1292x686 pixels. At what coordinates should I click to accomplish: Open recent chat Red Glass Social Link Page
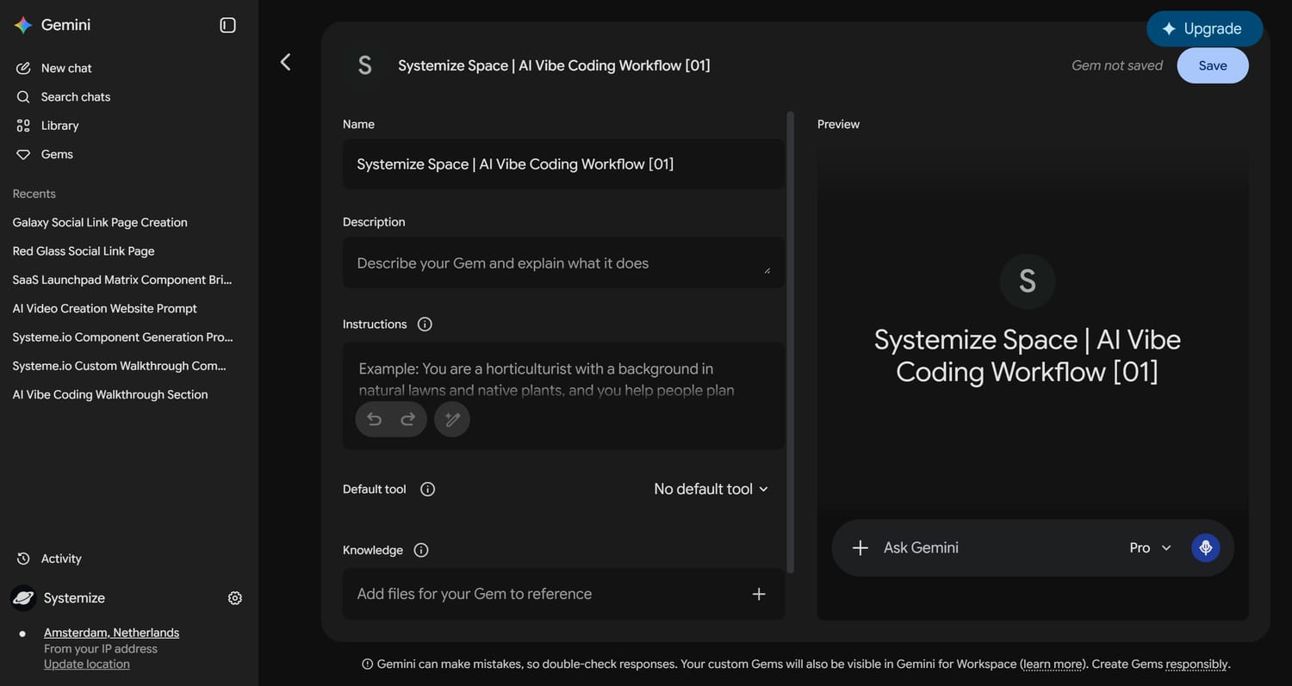tap(84, 251)
